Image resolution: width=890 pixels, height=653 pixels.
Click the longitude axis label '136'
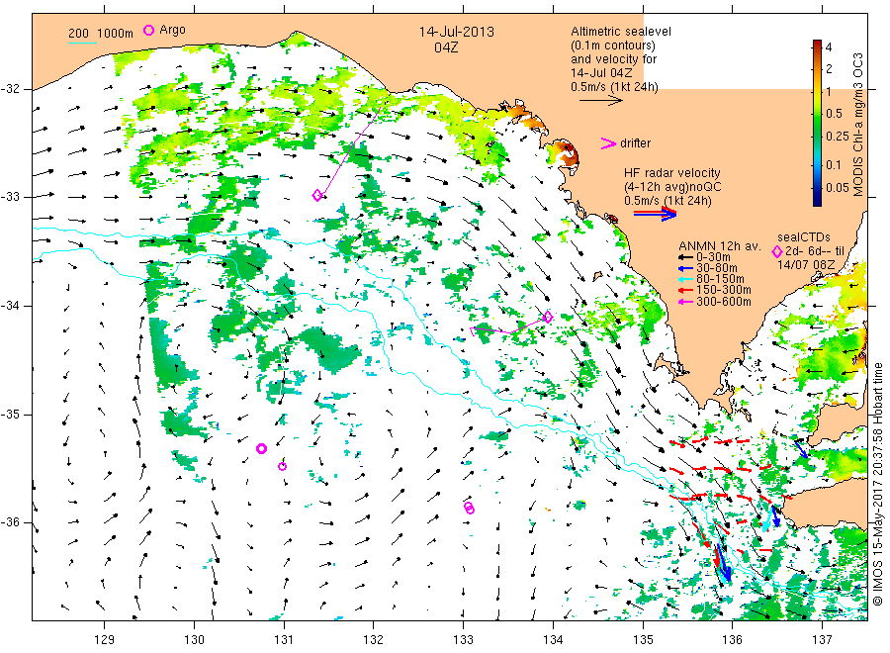click(732, 640)
